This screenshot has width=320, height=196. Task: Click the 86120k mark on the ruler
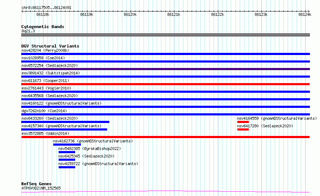pos(130,14)
